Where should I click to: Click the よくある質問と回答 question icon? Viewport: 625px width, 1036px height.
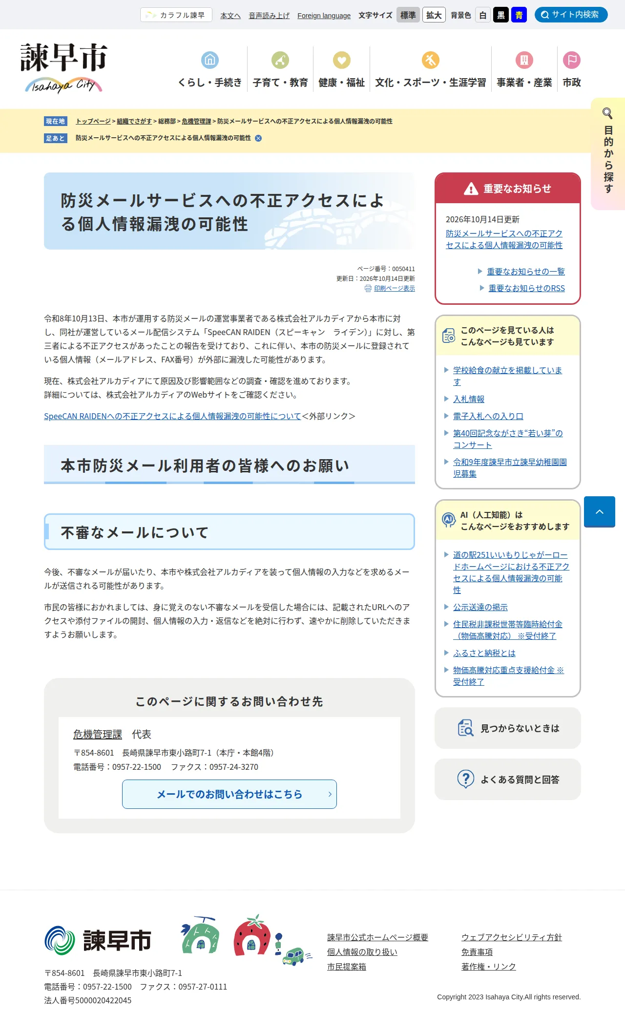point(466,779)
